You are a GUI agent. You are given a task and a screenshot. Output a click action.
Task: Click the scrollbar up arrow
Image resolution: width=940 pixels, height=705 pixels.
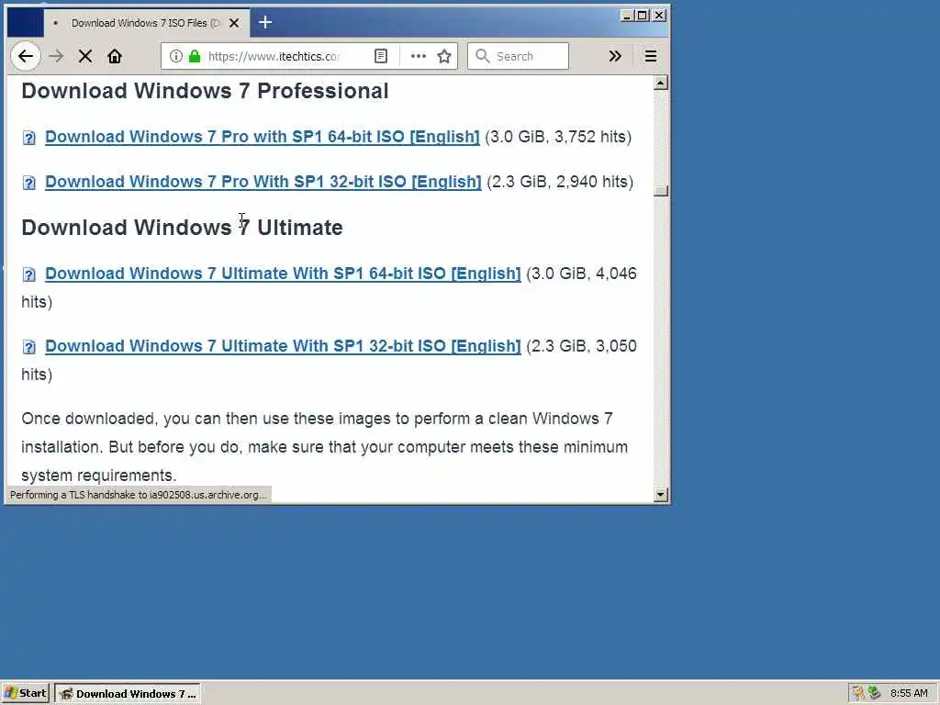[x=661, y=83]
